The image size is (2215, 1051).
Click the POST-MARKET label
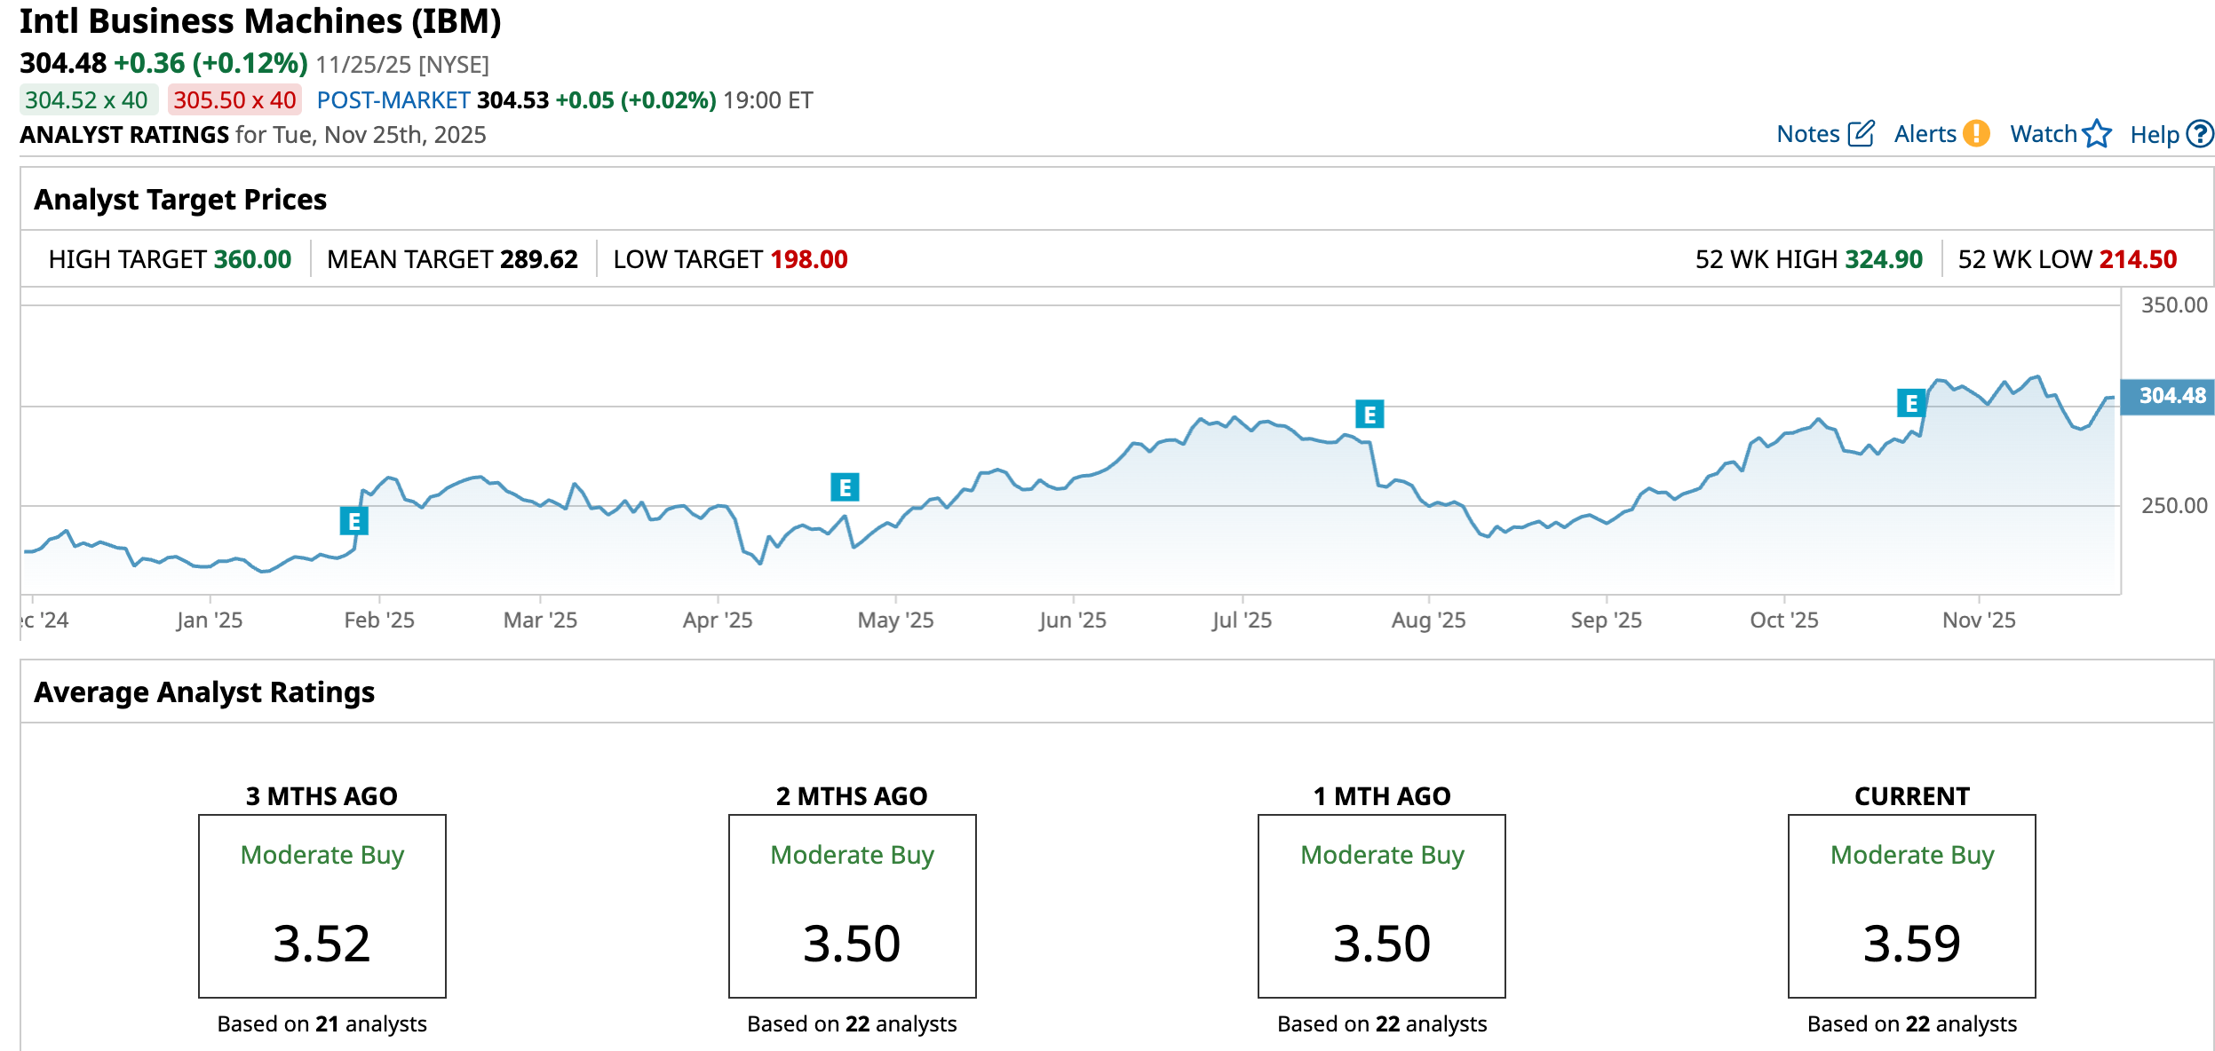tap(393, 100)
